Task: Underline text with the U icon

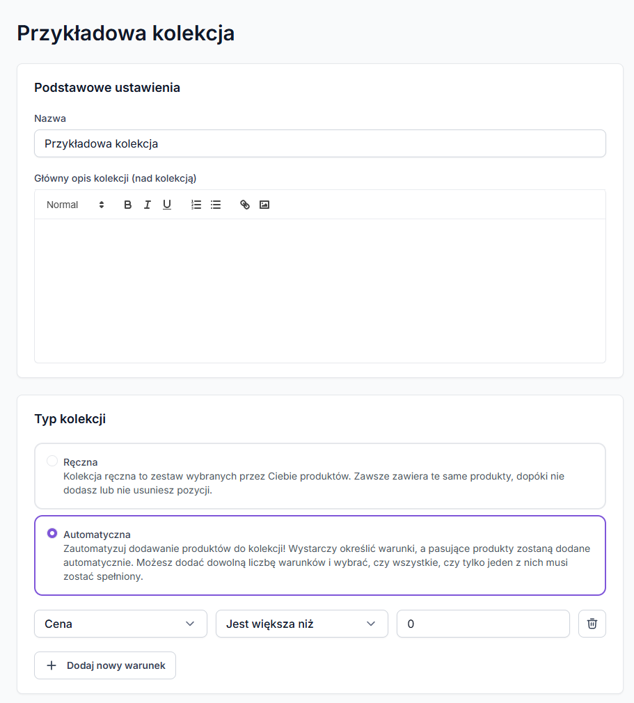Action: [x=167, y=205]
